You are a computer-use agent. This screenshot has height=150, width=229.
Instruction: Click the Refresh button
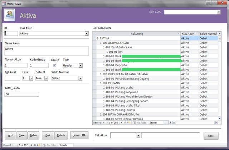(x=61, y=135)
